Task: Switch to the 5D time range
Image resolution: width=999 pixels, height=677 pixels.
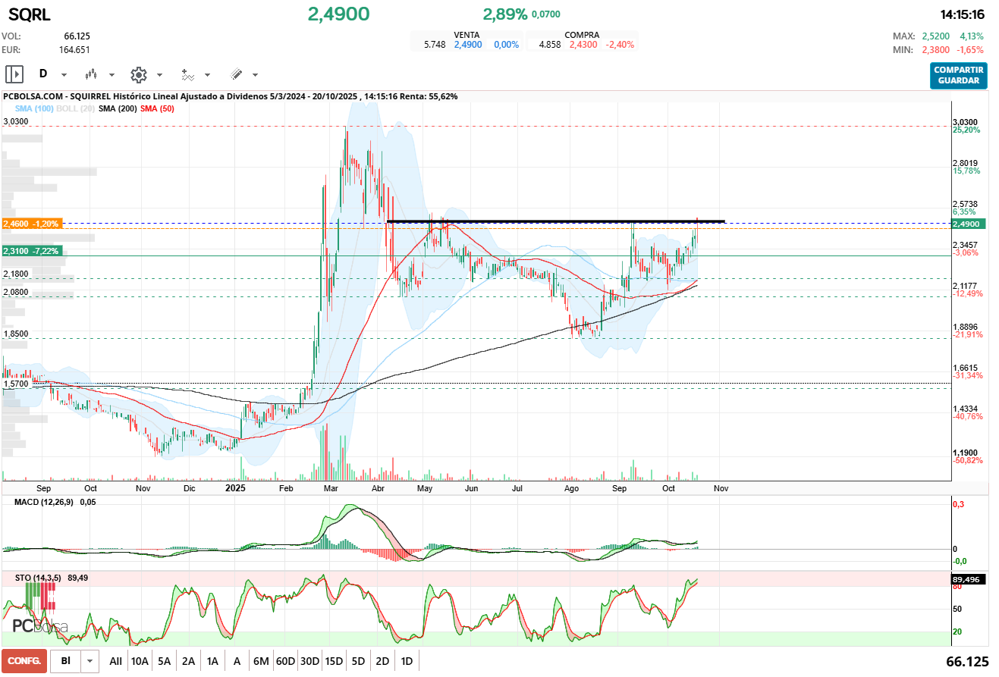Action: 358,661
